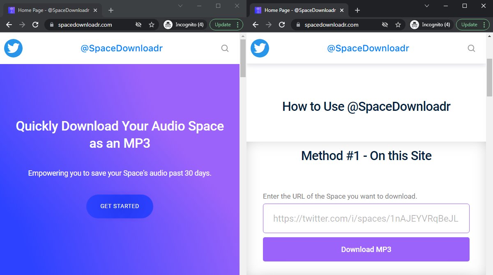Close Home Page tab in right window
Viewport: 493px width, 275px height.
(342, 10)
